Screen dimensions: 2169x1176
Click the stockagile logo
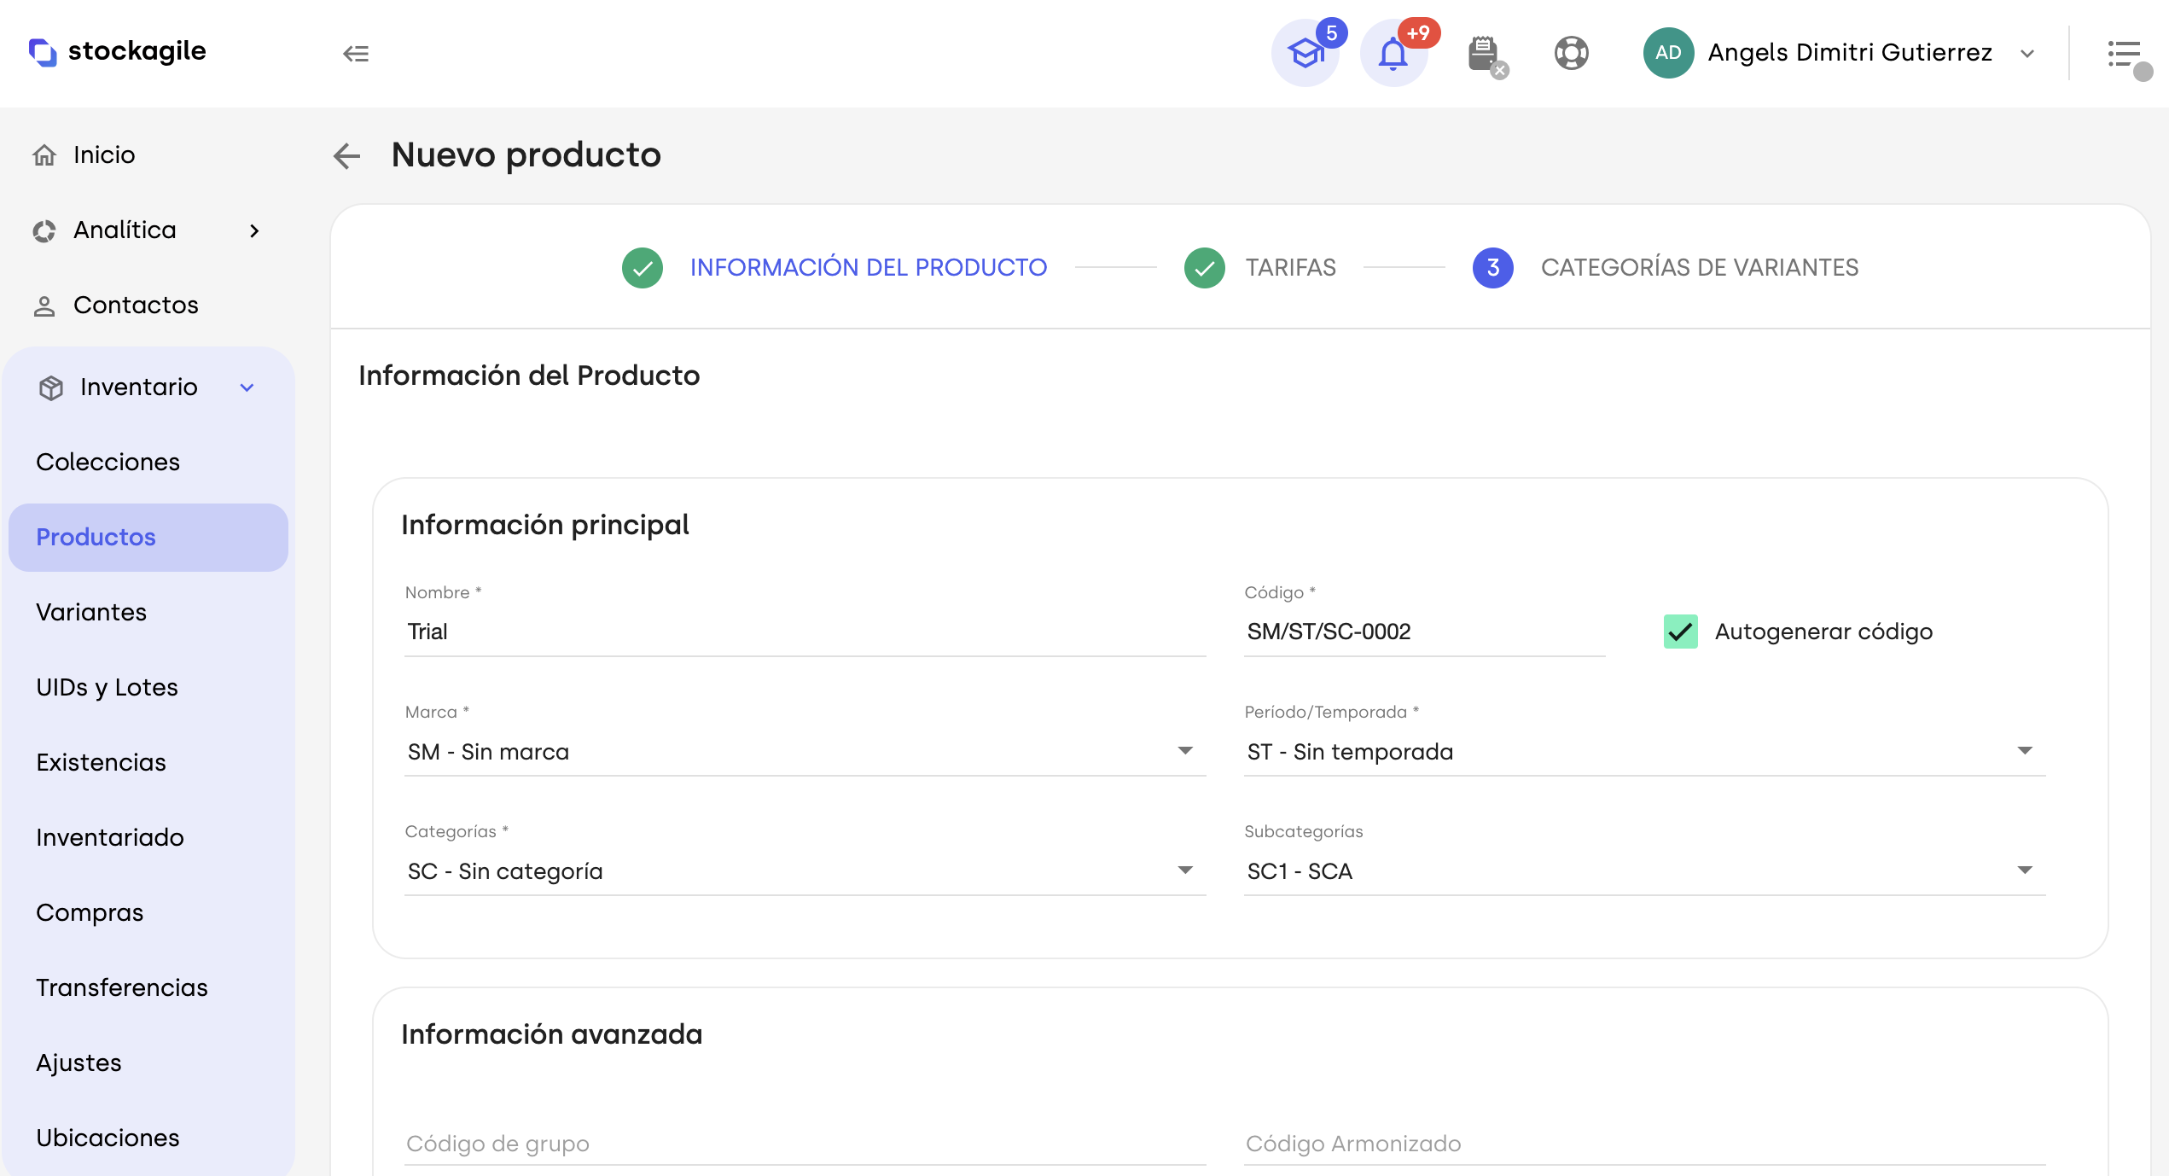[x=118, y=51]
